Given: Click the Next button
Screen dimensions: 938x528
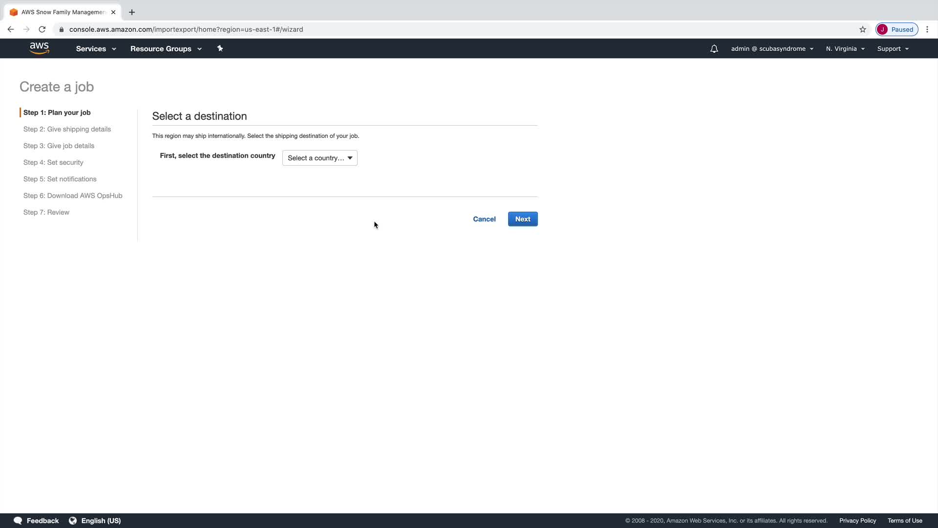Looking at the screenshot, I should tap(522, 219).
